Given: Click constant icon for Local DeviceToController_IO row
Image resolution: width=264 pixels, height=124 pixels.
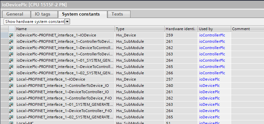Looking at the screenshot, I should [x=11, y=92].
